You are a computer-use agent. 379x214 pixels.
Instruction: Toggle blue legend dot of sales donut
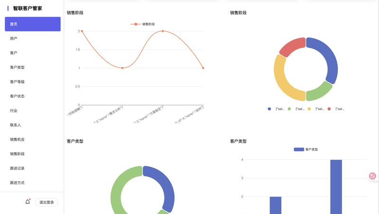269,109
